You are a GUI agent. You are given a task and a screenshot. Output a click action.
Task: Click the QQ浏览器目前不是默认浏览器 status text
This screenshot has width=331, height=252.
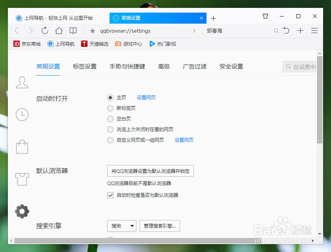point(139,183)
